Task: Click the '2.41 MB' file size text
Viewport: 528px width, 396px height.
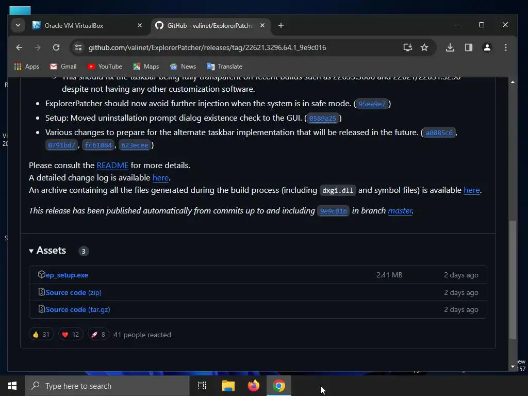Action: (x=389, y=275)
